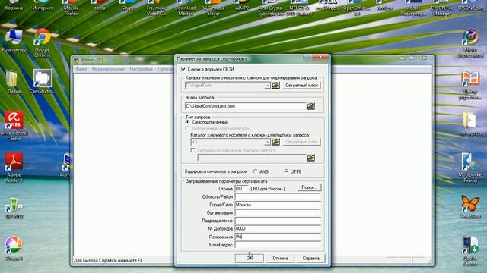
Task: Click the Файл запроса path field
Action: click(x=245, y=106)
